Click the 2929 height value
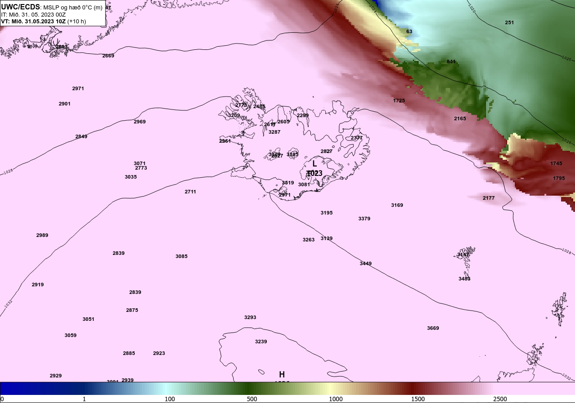 (x=56, y=376)
